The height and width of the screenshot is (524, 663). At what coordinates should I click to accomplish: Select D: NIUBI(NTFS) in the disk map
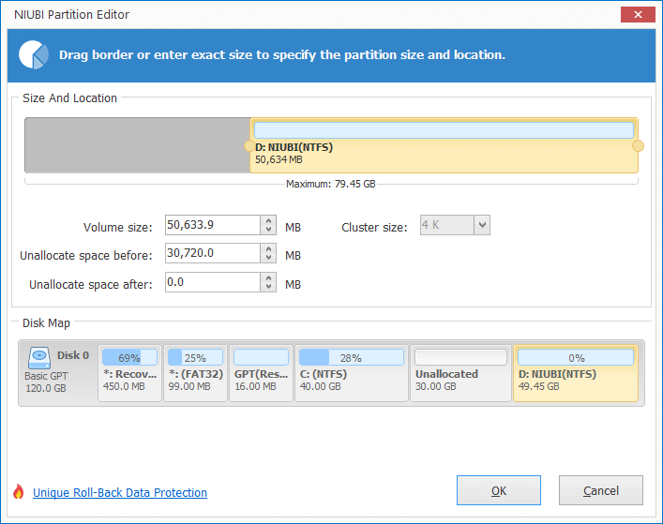coord(576,373)
